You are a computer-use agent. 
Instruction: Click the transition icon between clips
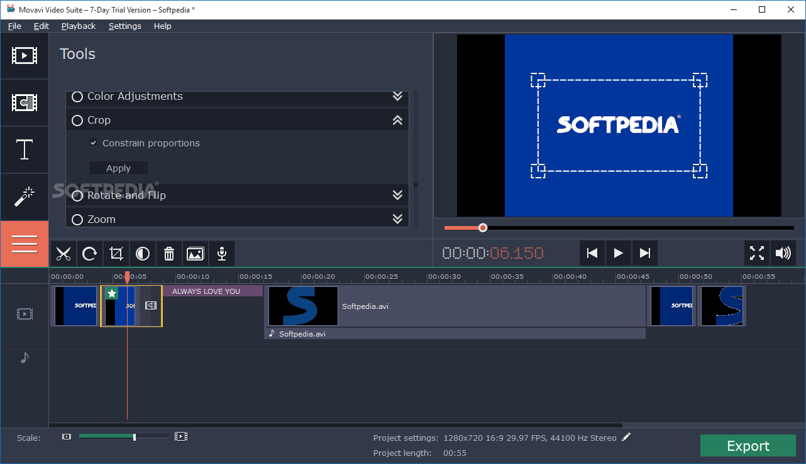click(x=151, y=305)
